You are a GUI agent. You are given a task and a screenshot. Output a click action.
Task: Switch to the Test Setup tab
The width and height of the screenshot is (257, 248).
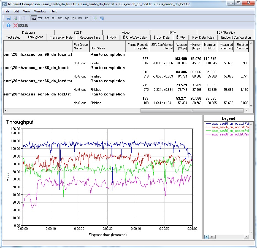[x=13, y=38]
